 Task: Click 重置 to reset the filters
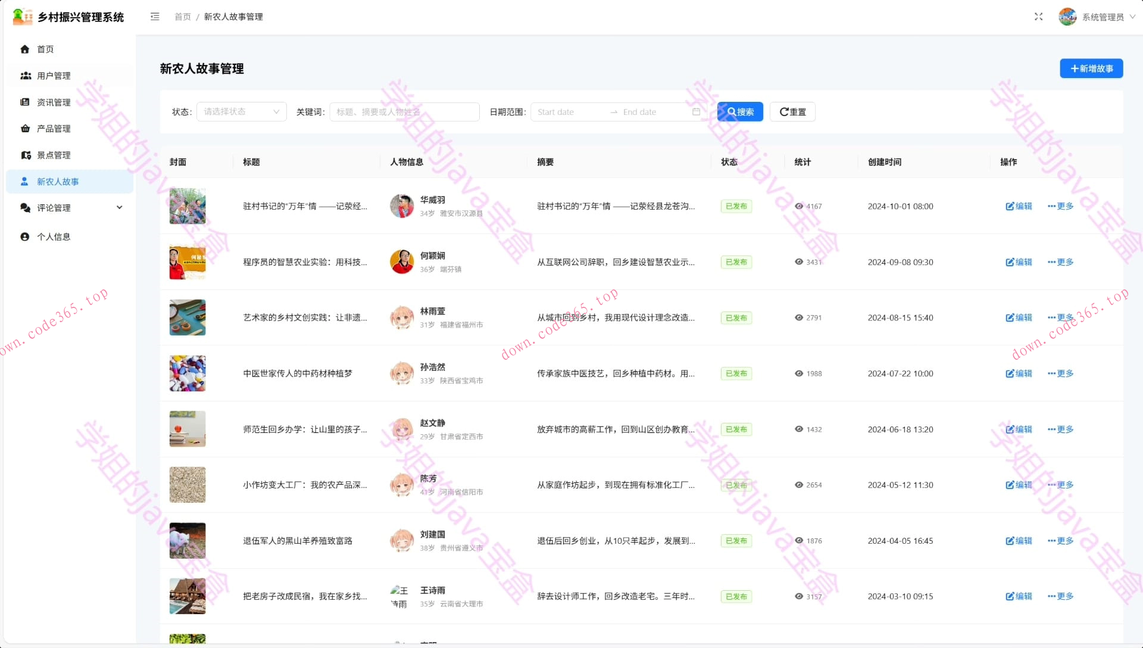click(792, 111)
